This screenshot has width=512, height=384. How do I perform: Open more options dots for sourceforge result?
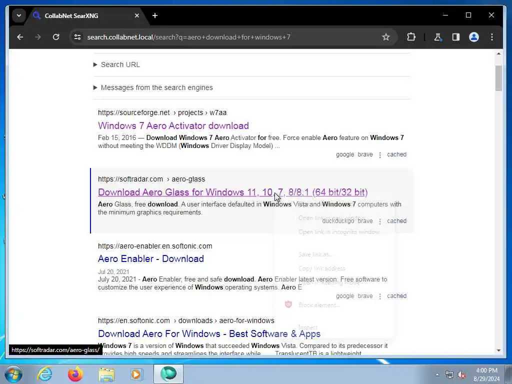(380, 155)
